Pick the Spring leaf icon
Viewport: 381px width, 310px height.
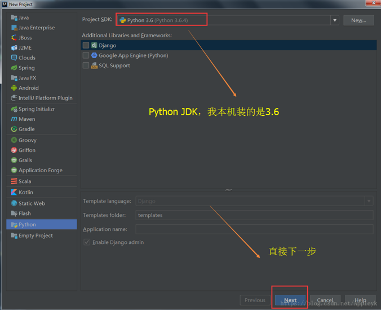click(14, 68)
